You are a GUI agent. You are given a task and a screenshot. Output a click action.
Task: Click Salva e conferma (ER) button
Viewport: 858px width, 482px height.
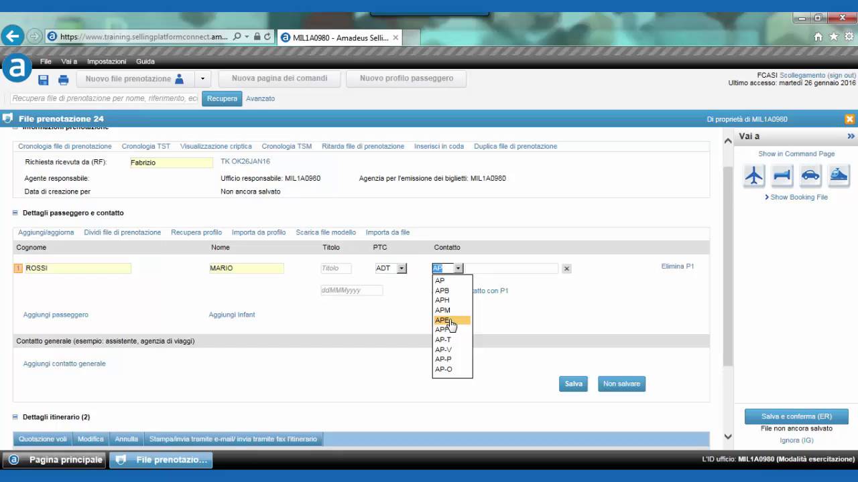pyautogui.click(x=796, y=416)
